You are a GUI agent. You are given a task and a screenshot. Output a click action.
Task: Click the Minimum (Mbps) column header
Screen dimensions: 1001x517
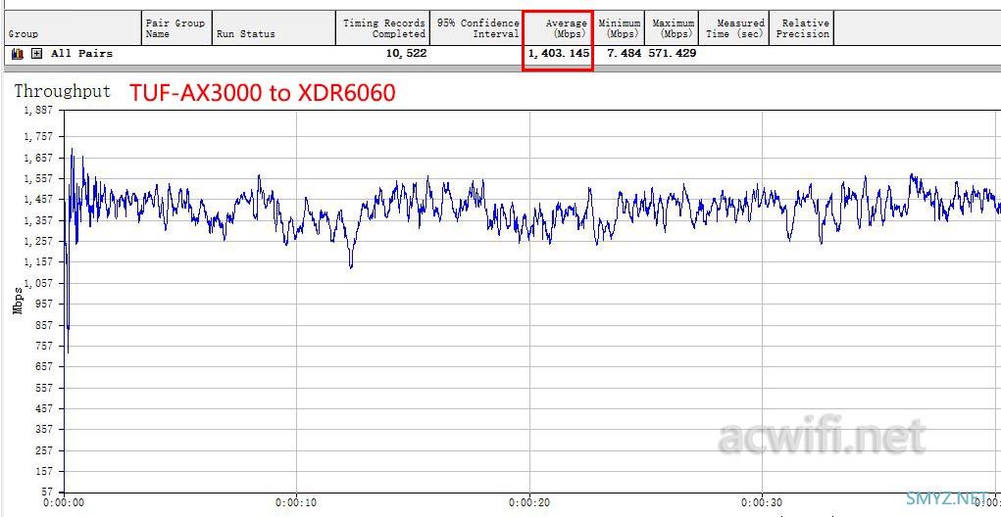(x=620, y=28)
